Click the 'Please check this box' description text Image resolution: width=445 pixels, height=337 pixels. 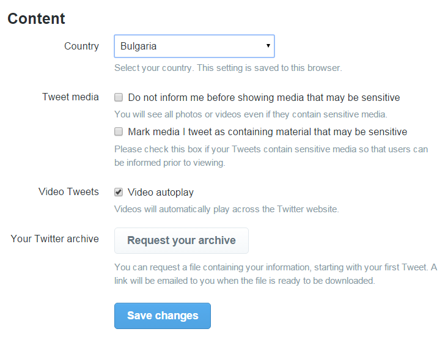point(271,156)
